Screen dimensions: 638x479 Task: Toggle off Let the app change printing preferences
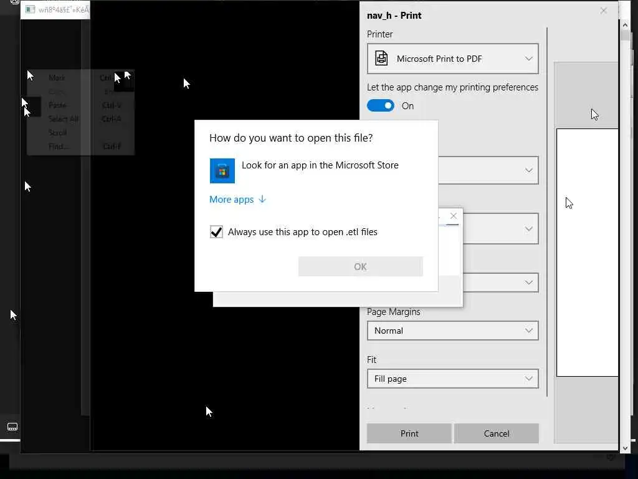click(381, 106)
